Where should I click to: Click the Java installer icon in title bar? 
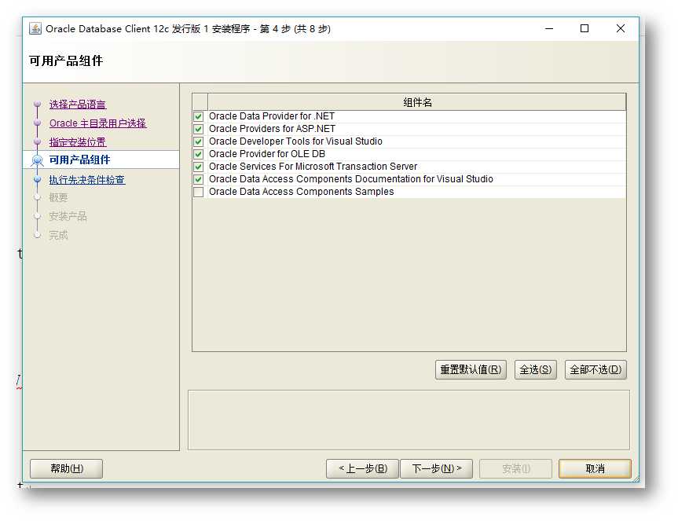(35, 28)
